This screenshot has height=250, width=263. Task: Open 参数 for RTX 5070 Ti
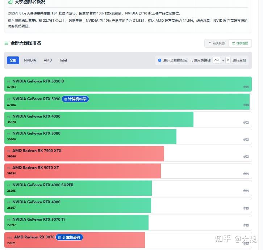point(246,225)
